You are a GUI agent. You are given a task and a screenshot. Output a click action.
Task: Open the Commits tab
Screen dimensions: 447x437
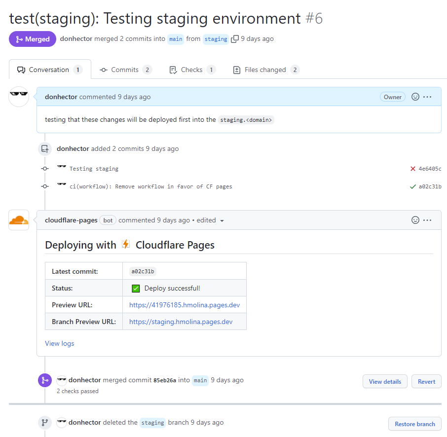(x=125, y=70)
